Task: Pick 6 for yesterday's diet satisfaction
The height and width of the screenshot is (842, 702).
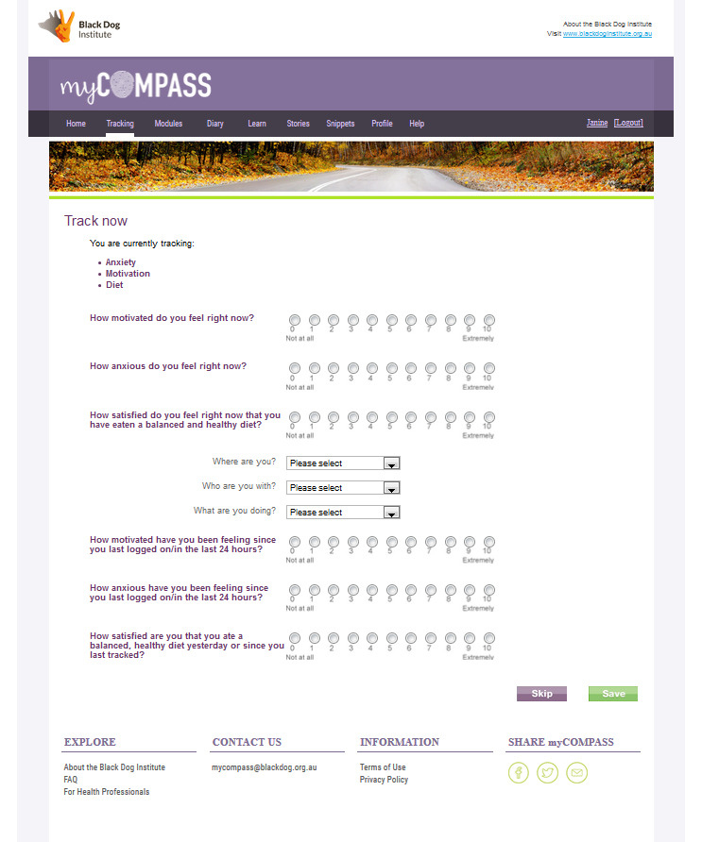Action: pyautogui.click(x=411, y=638)
